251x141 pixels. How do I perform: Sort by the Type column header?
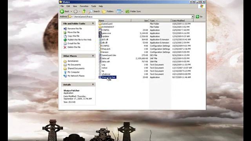click(160, 20)
